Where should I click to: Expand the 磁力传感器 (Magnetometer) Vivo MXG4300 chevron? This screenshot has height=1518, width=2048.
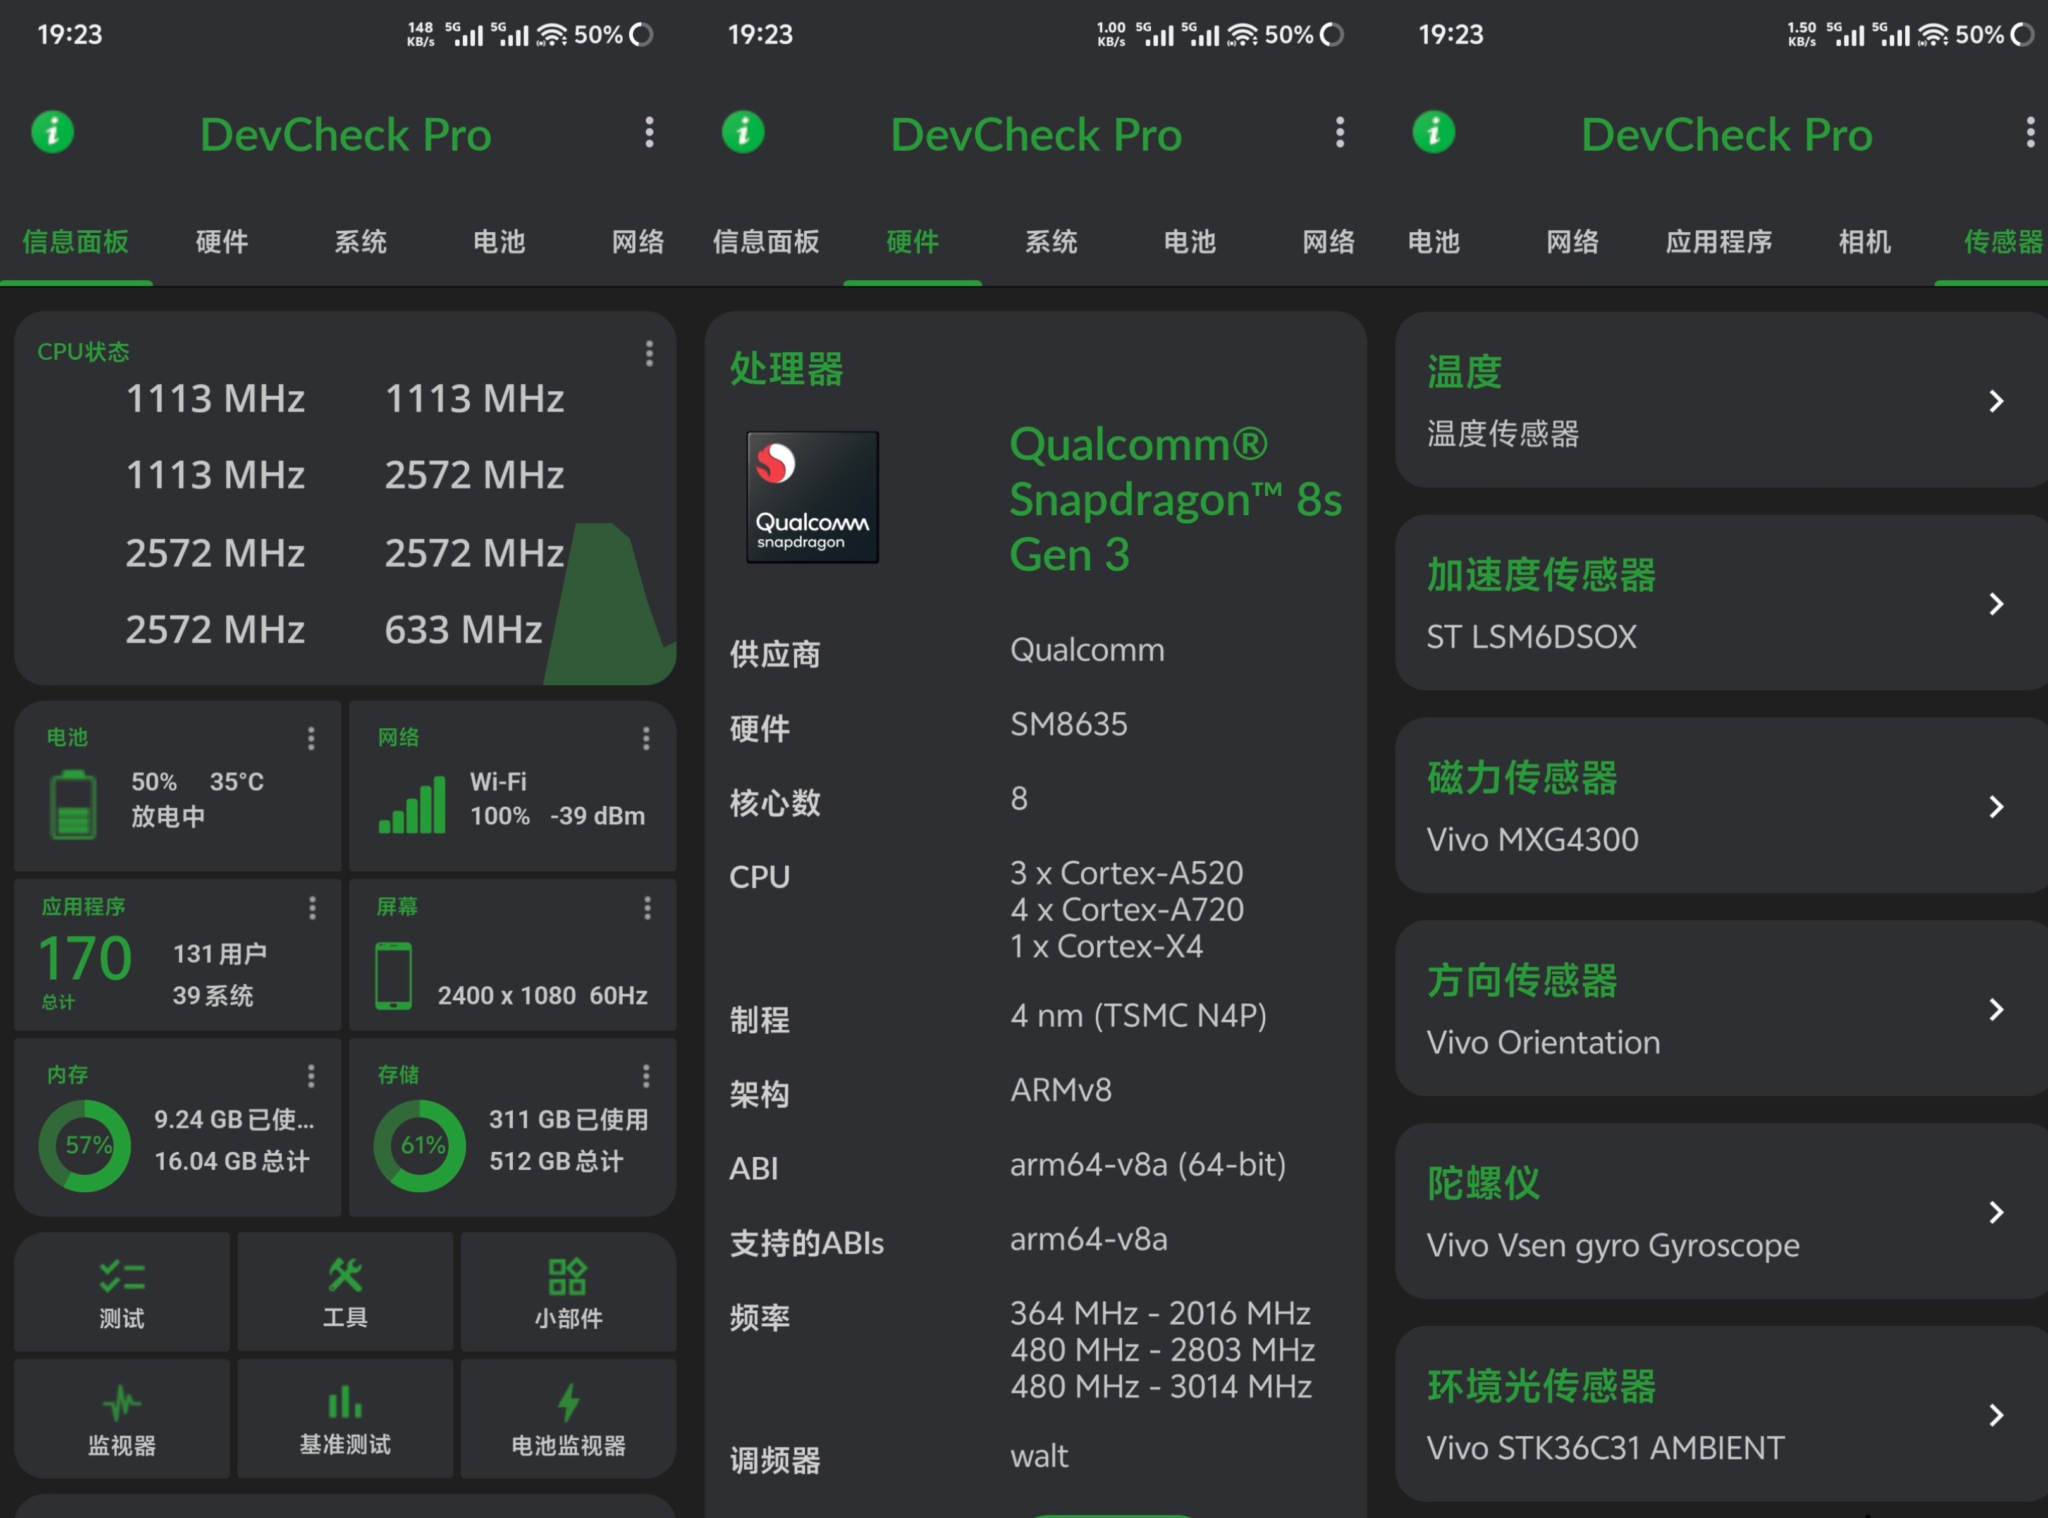[x=1996, y=807]
